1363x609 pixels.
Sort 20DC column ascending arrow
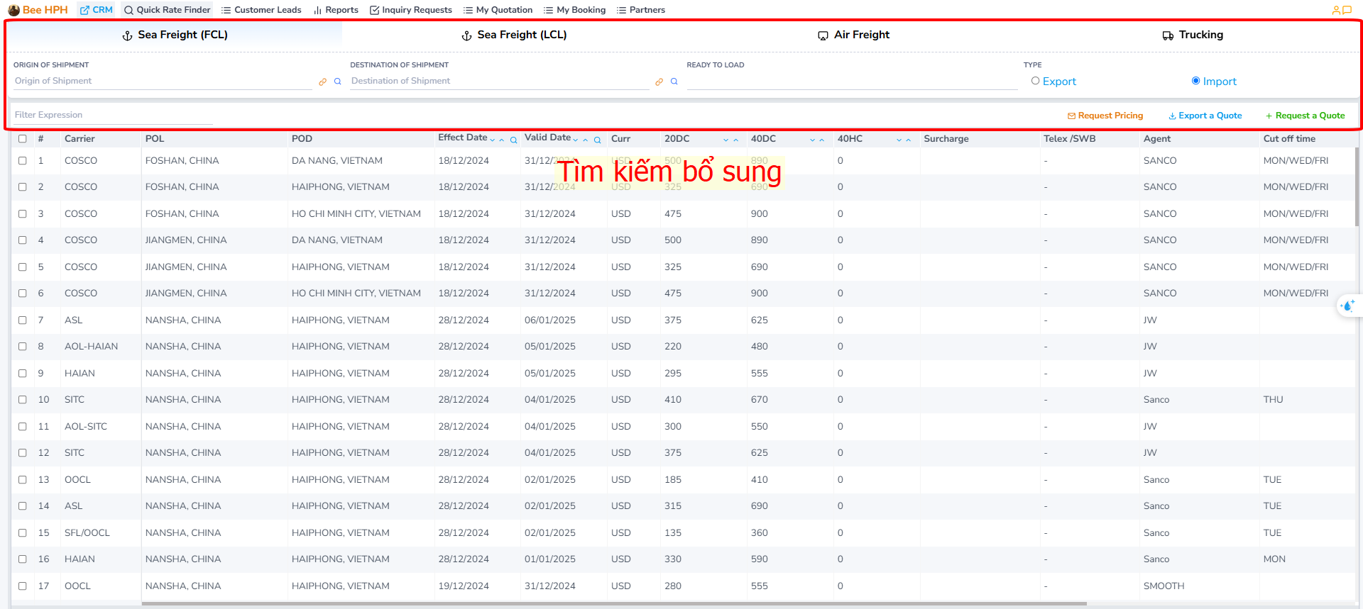pyautogui.click(x=735, y=140)
